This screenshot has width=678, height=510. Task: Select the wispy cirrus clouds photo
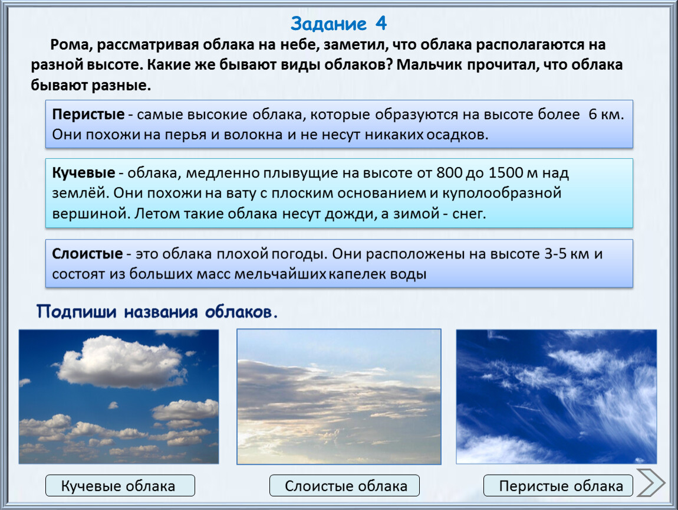[x=556, y=396]
